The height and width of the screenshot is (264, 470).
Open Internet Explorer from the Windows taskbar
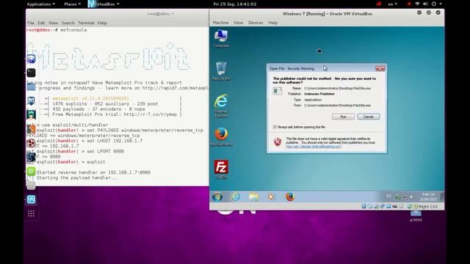(236, 197)
